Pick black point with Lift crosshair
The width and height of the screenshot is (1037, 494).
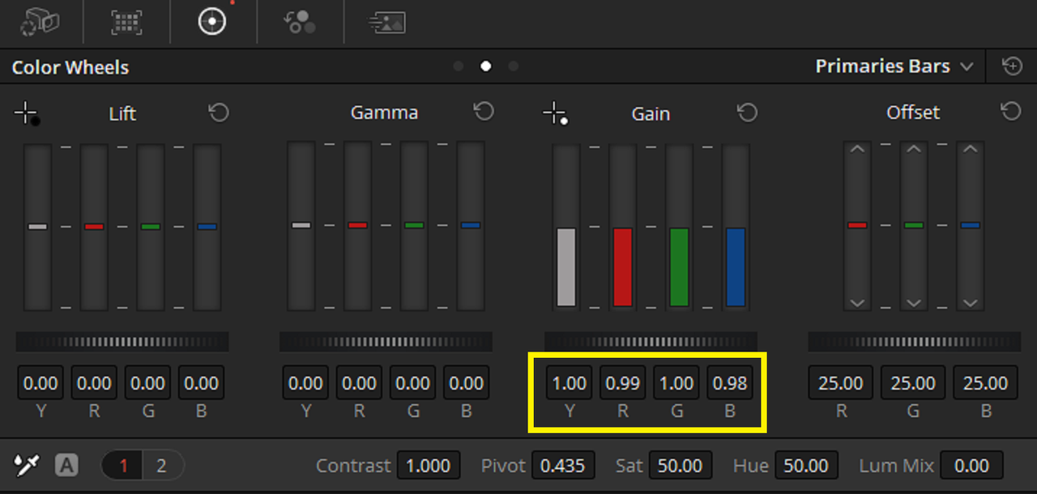[x=27, y=113]
